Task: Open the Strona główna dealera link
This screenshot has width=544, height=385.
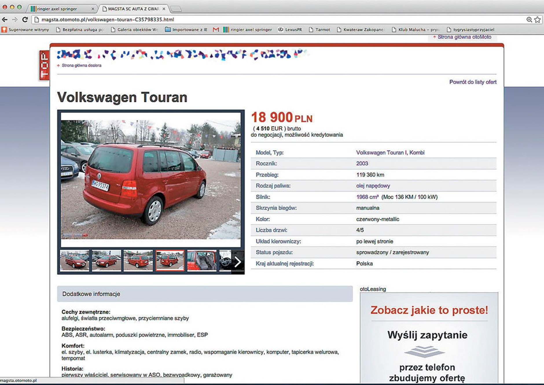Action: pos(81,66)
